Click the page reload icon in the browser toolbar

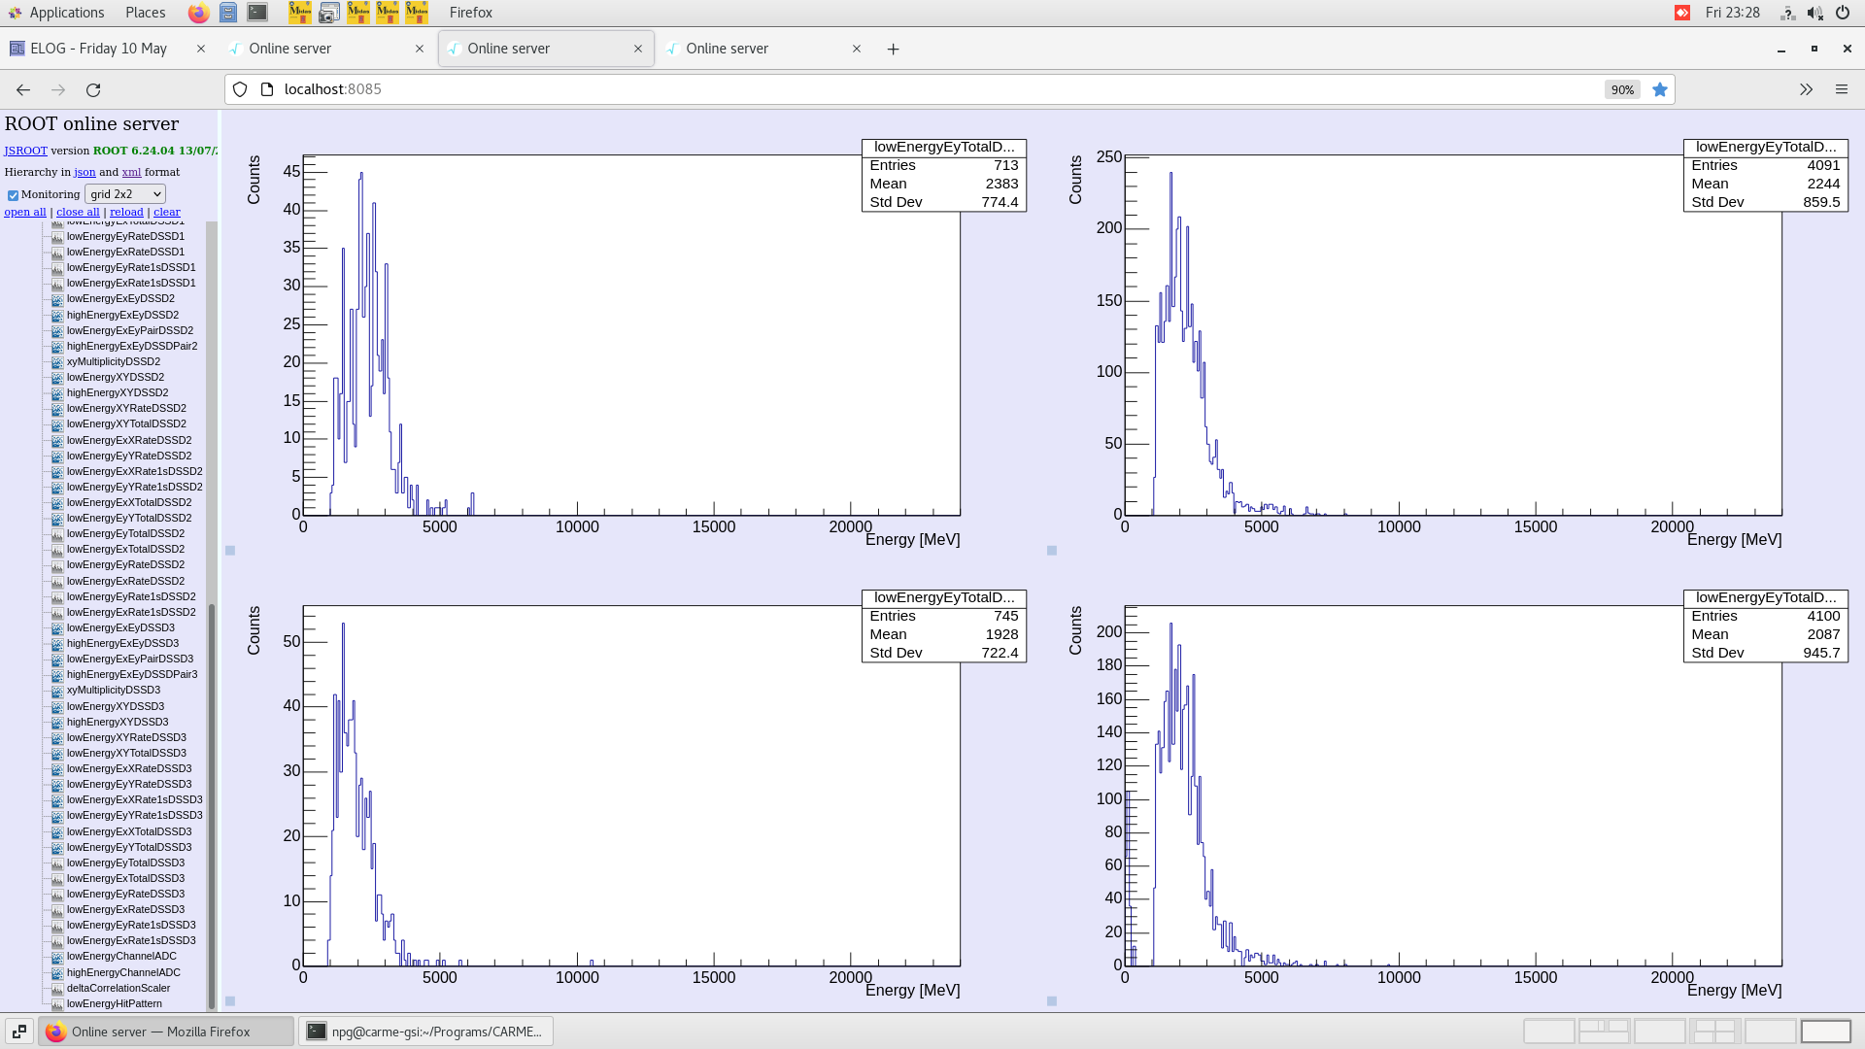[x=94, y=89]
